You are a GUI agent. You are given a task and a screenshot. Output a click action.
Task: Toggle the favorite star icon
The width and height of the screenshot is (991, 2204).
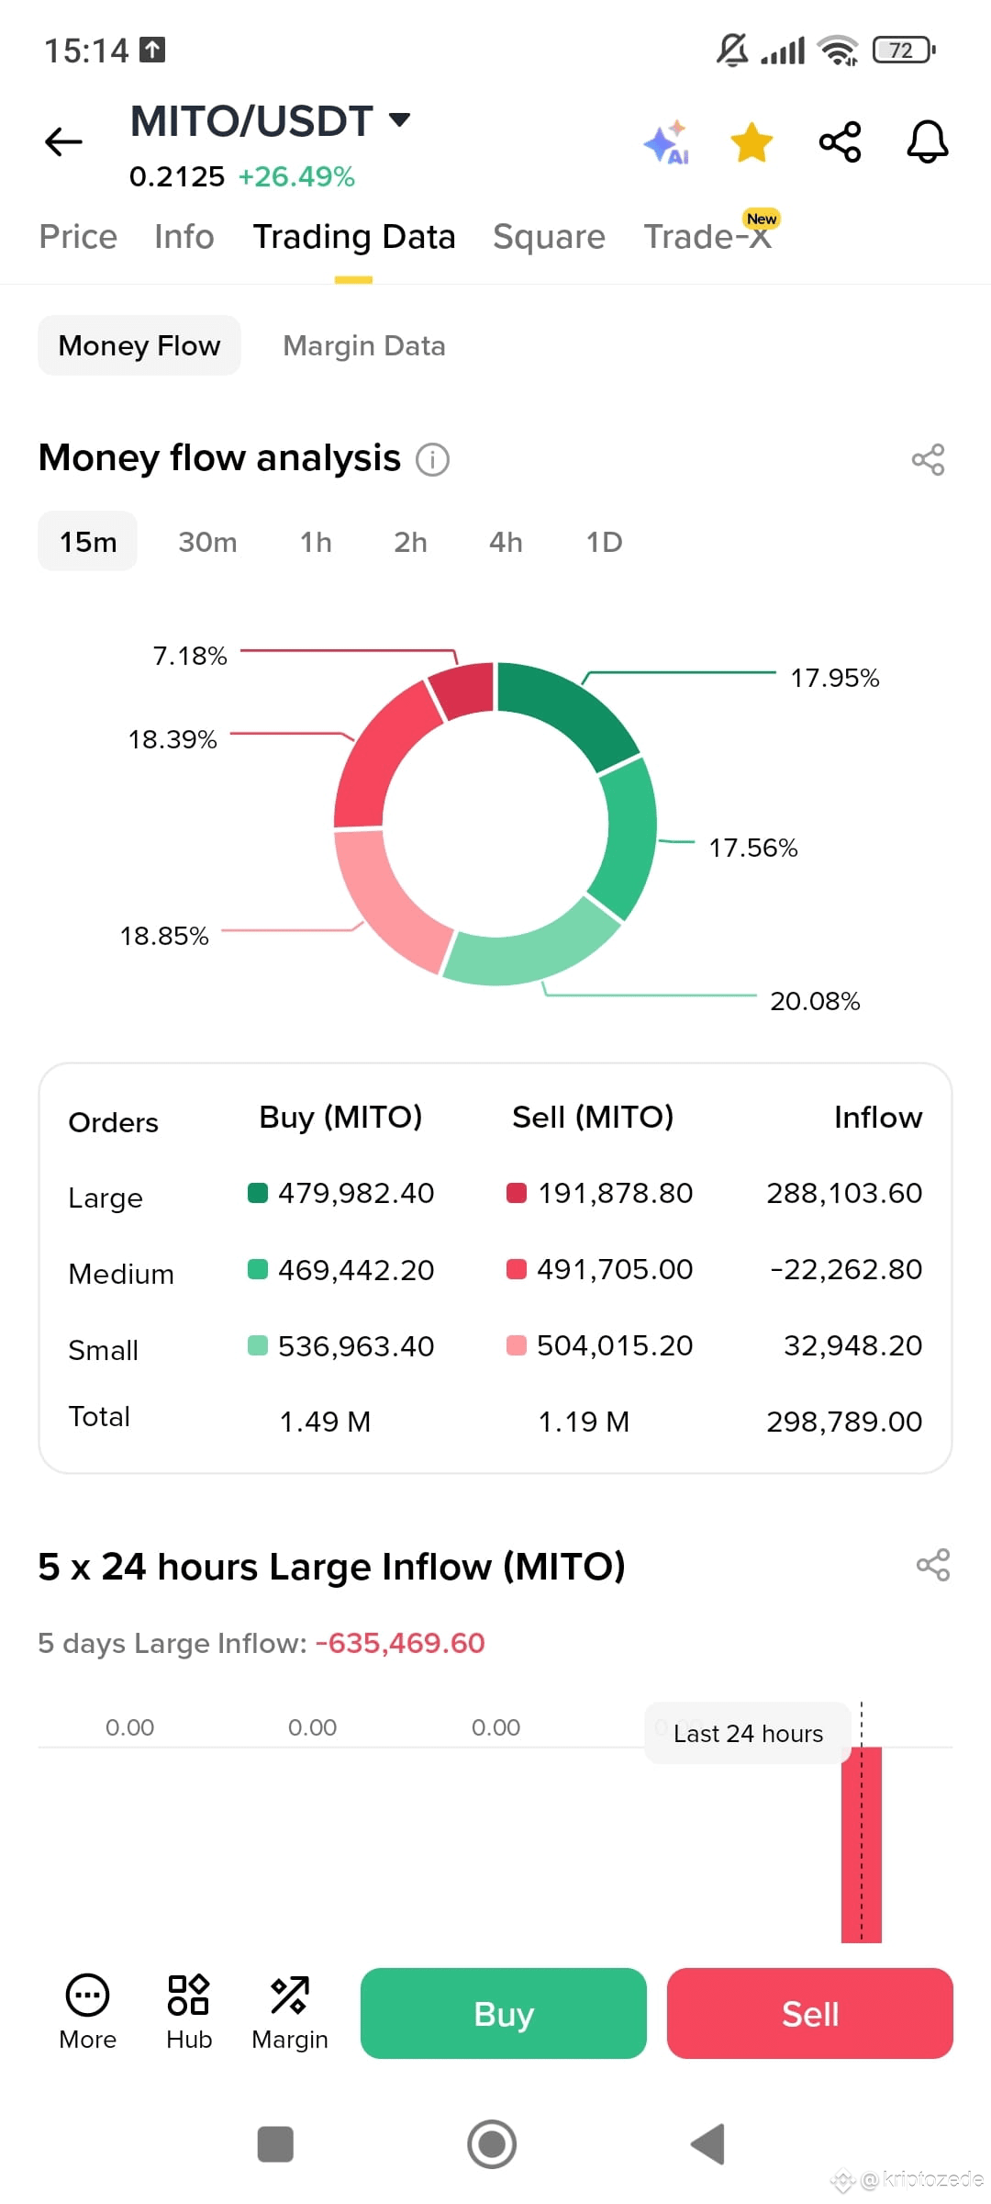tap(752, 142)
